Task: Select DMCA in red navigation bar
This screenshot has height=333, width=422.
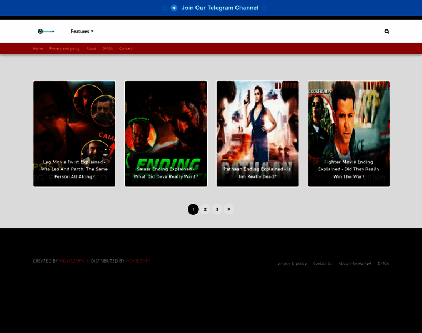Action: (107, 48)
